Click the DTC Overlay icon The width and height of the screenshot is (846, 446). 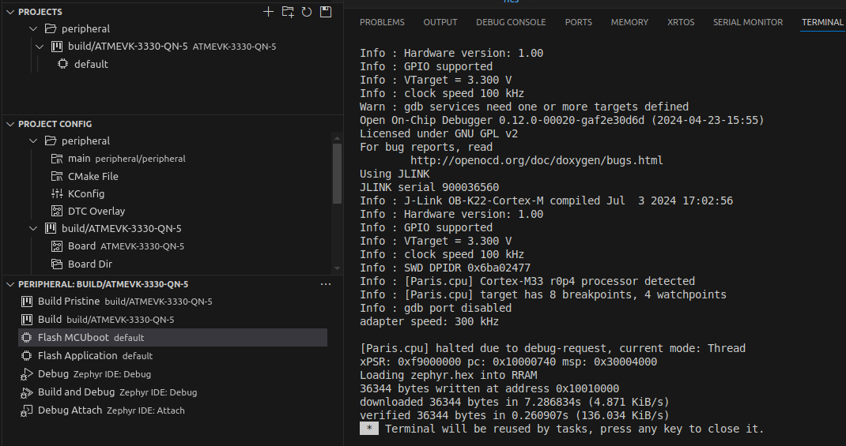(57, 211)
